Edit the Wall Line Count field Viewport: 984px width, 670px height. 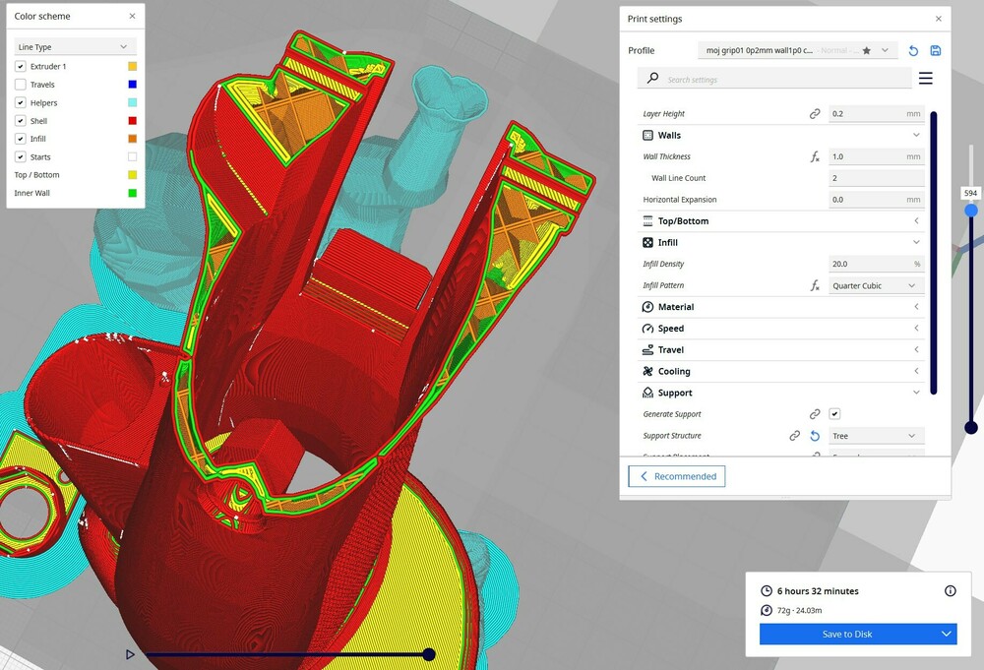click(x=877, y=178)
